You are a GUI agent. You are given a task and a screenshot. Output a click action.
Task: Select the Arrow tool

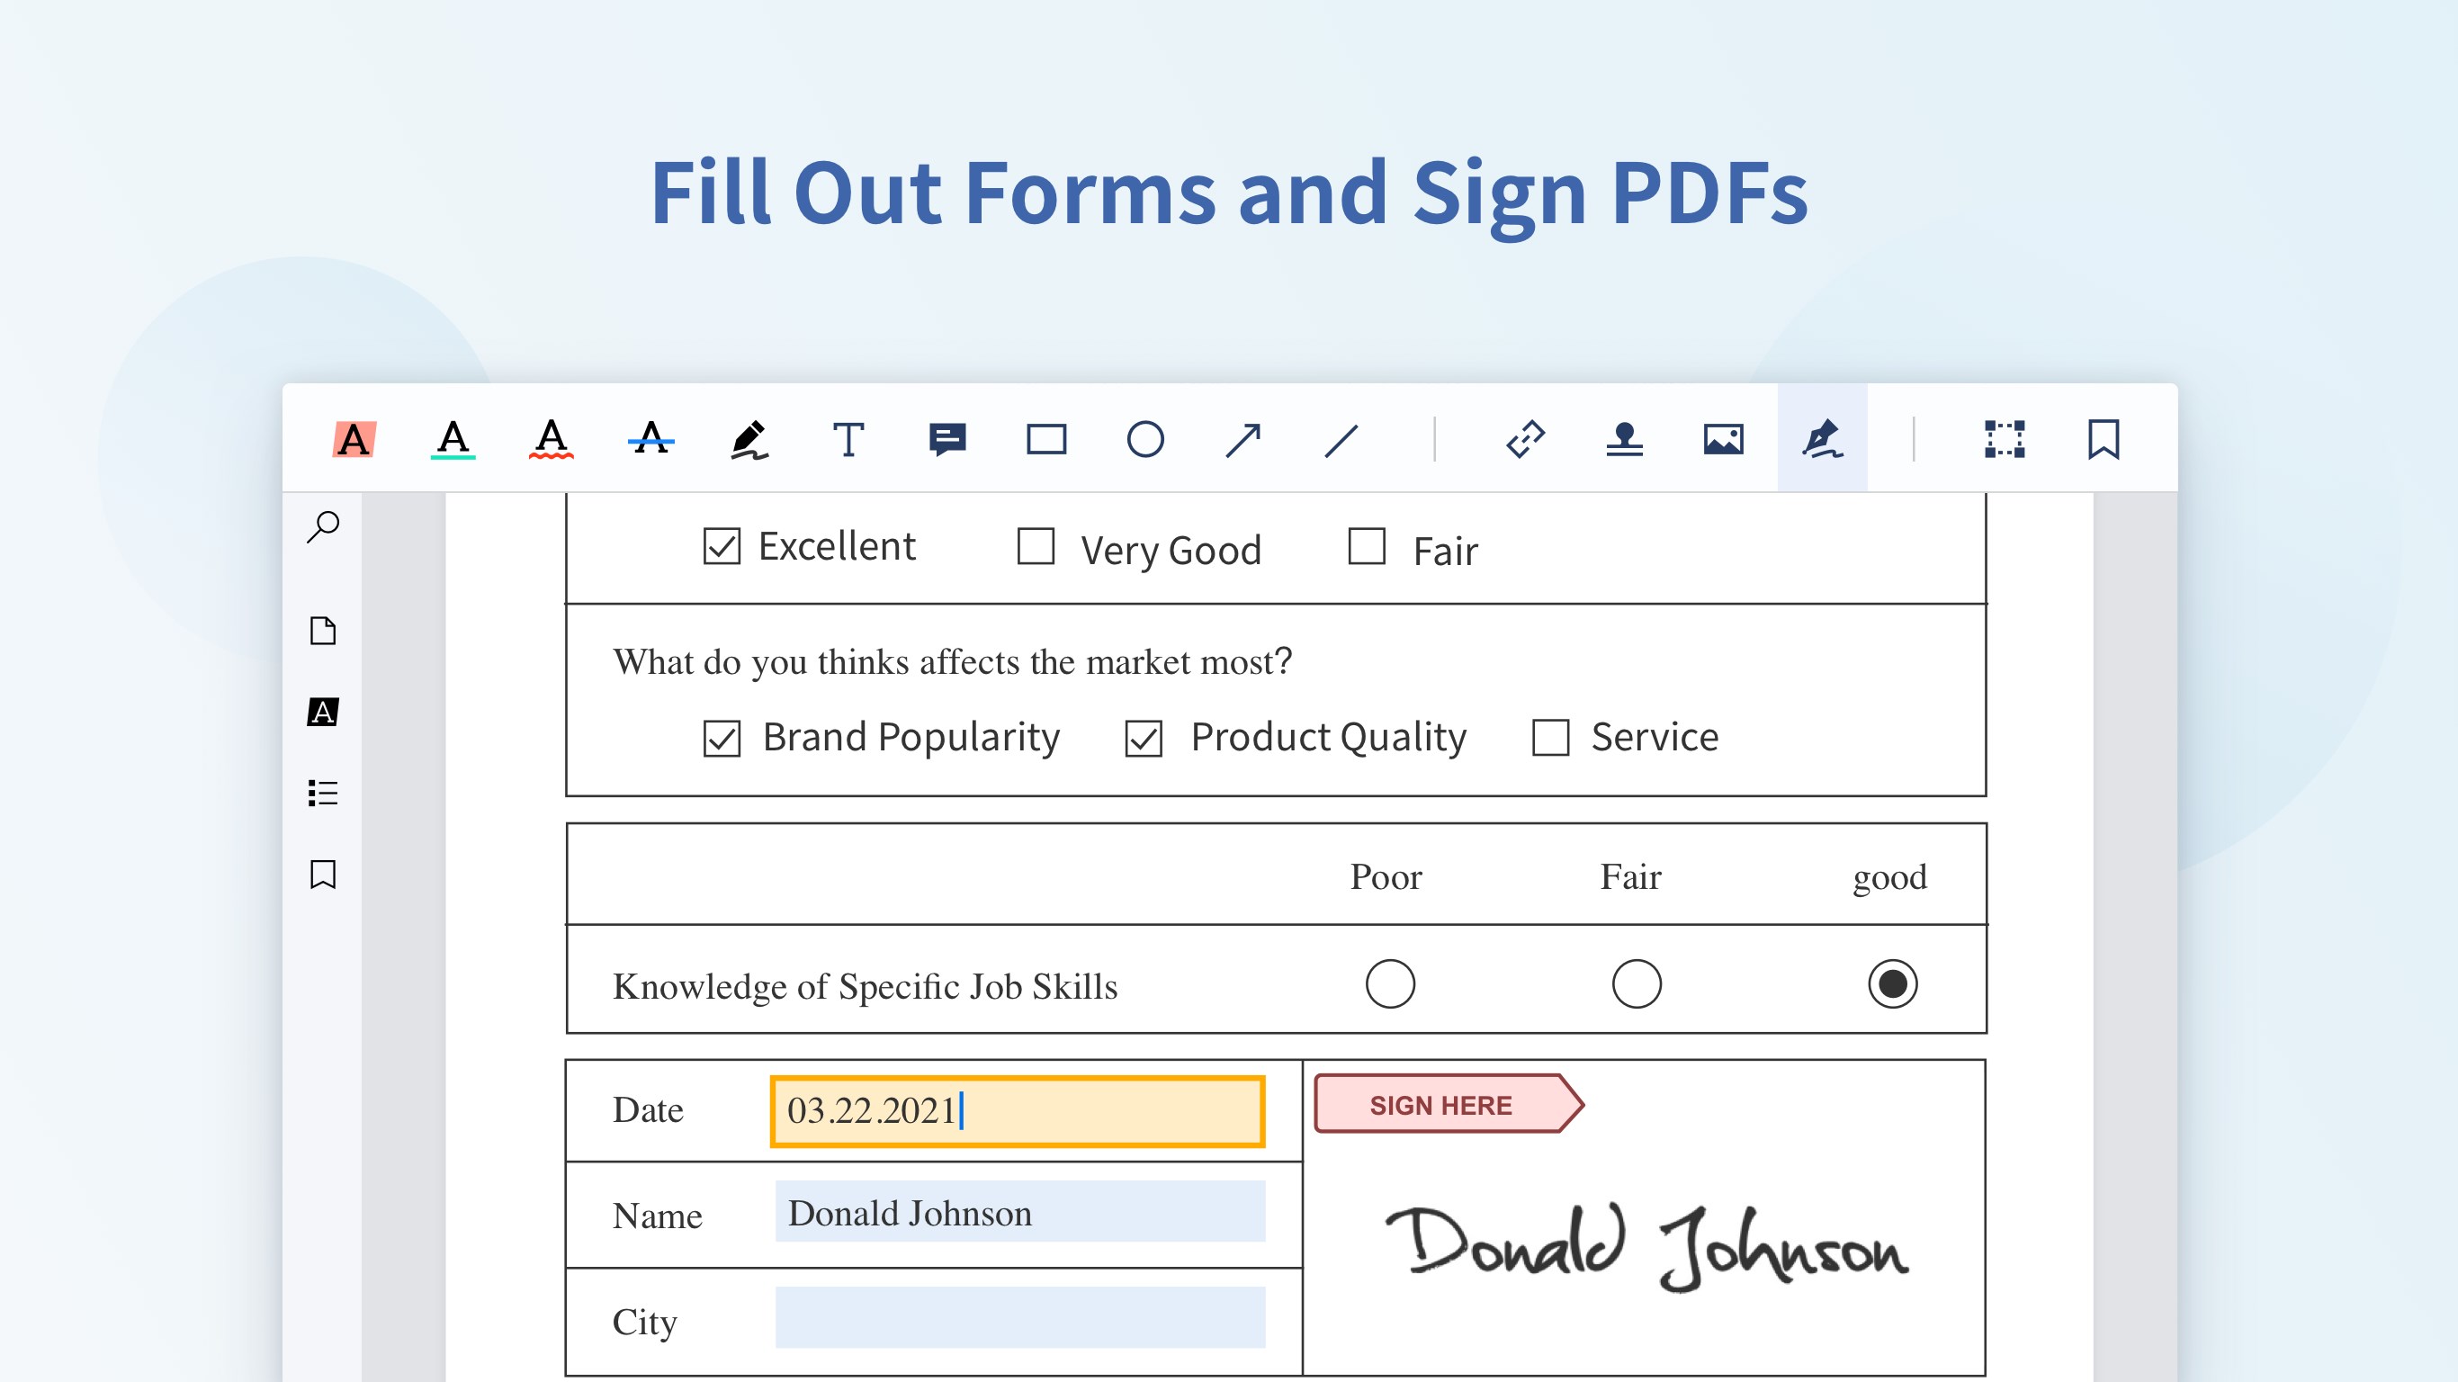click(x=1244, y=440)
